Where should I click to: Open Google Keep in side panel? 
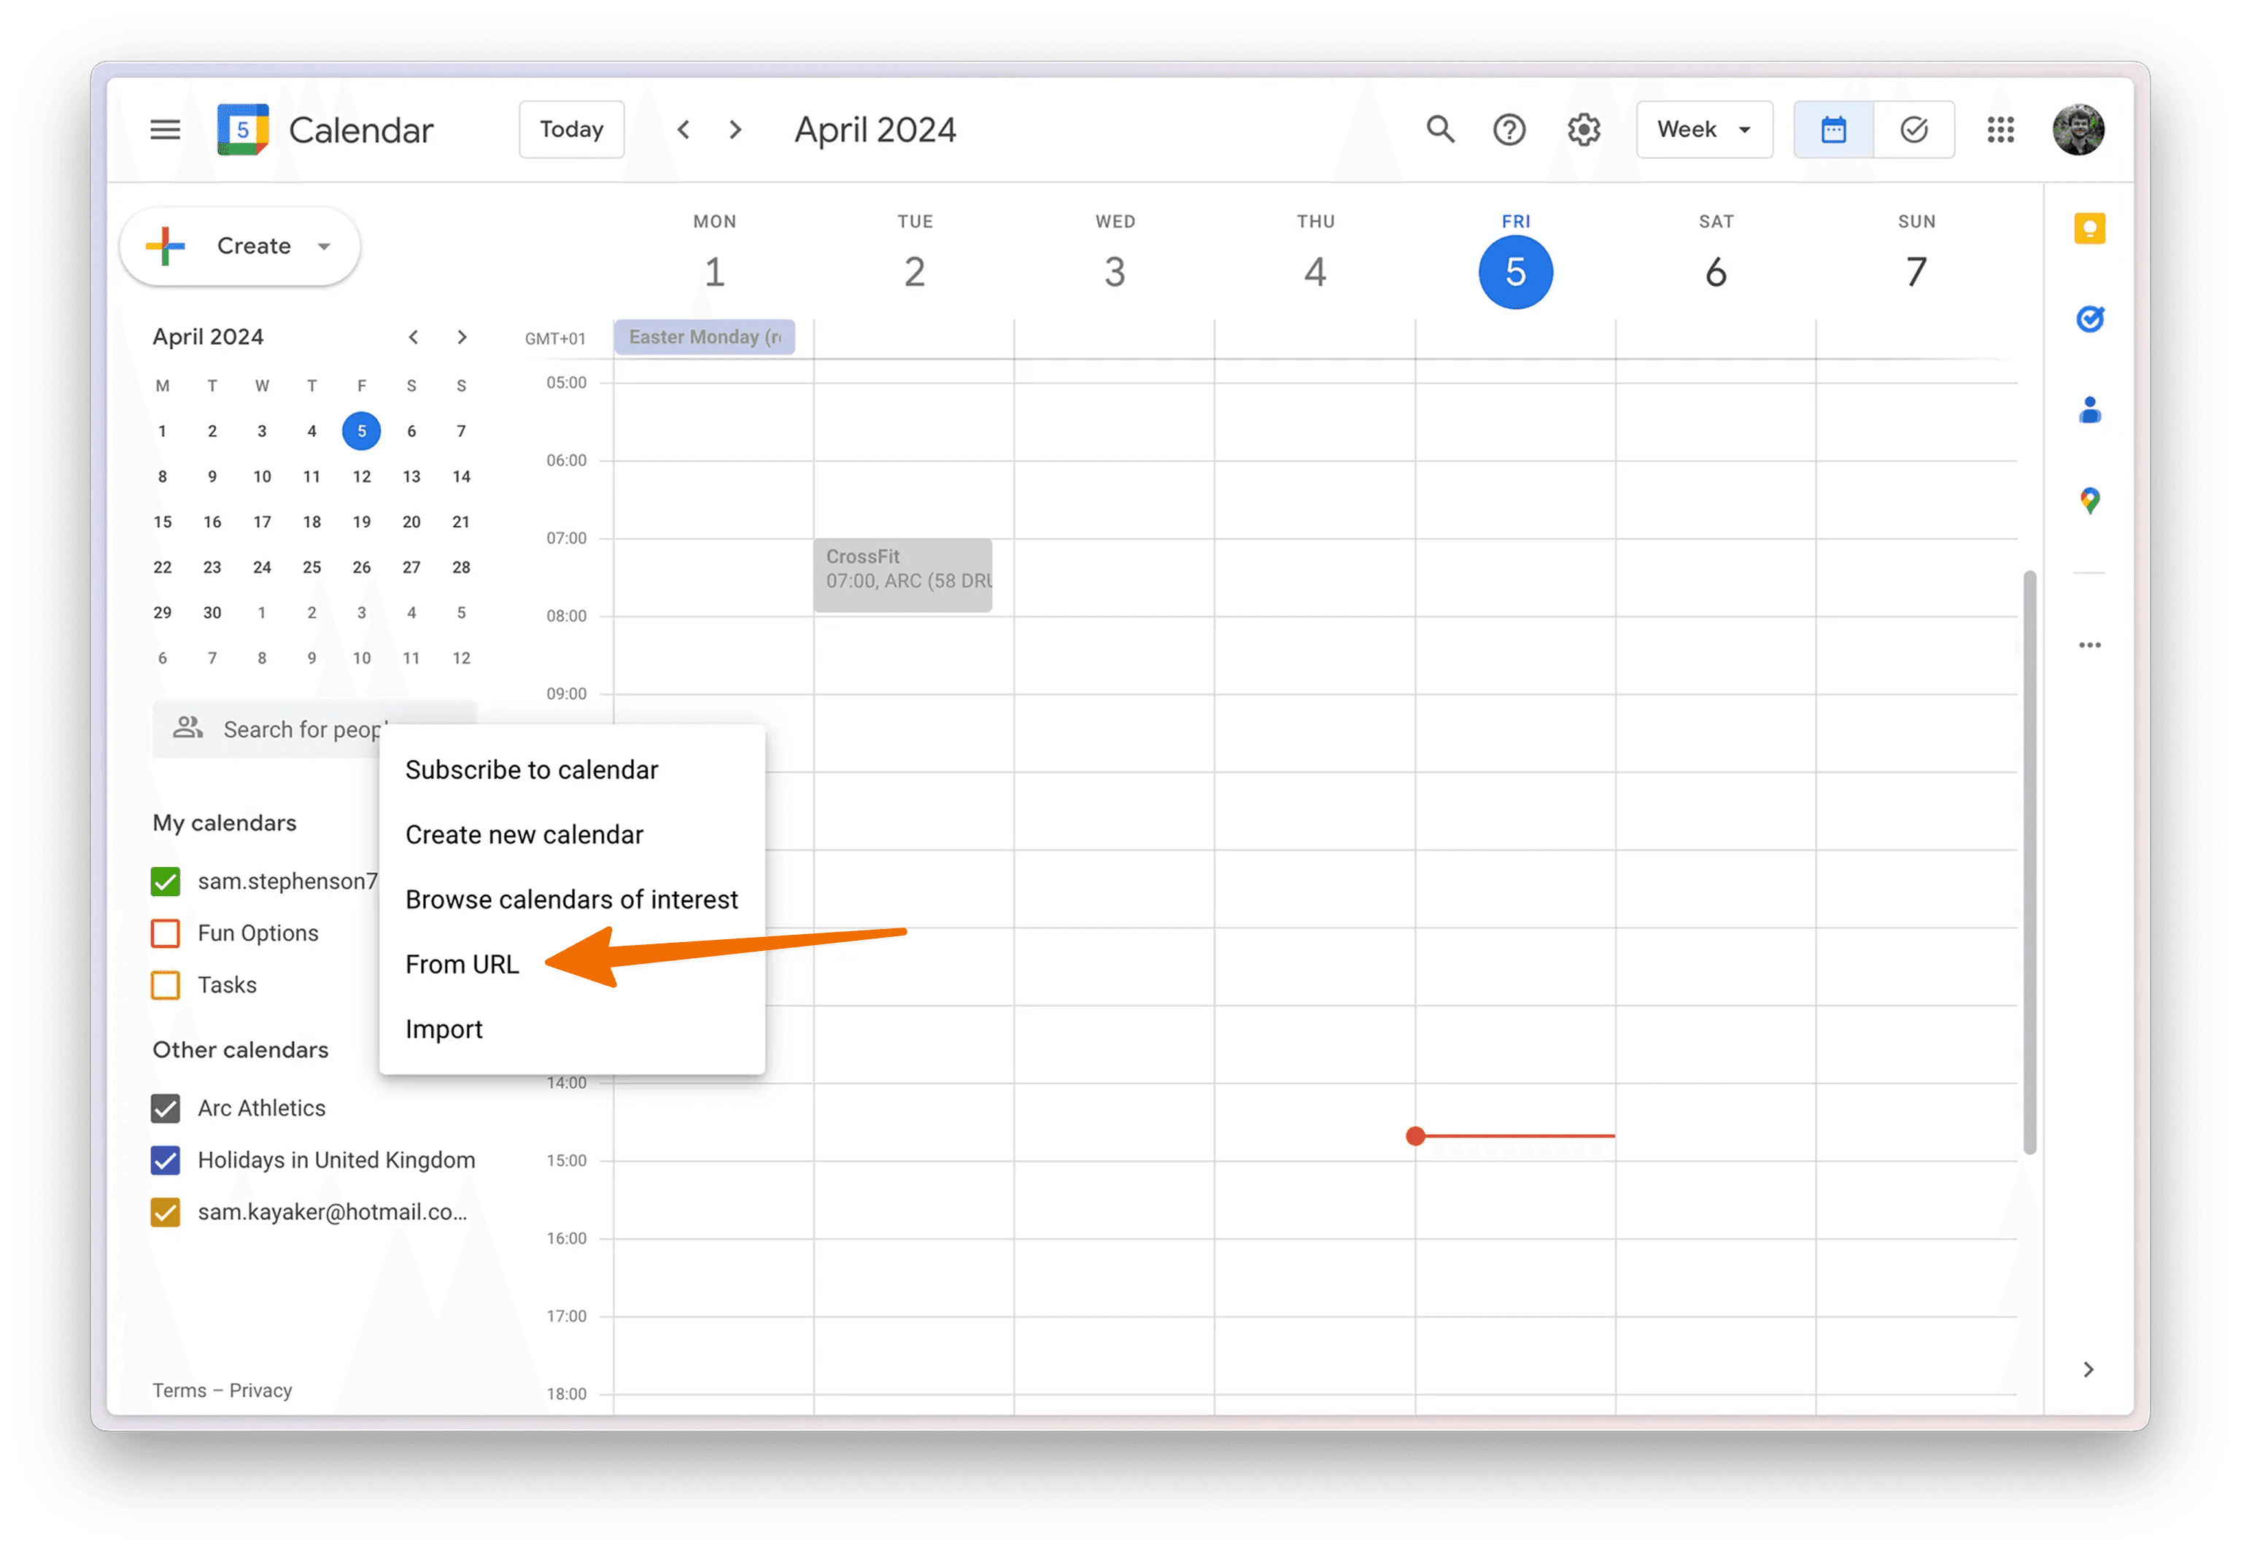(2089, 228)
